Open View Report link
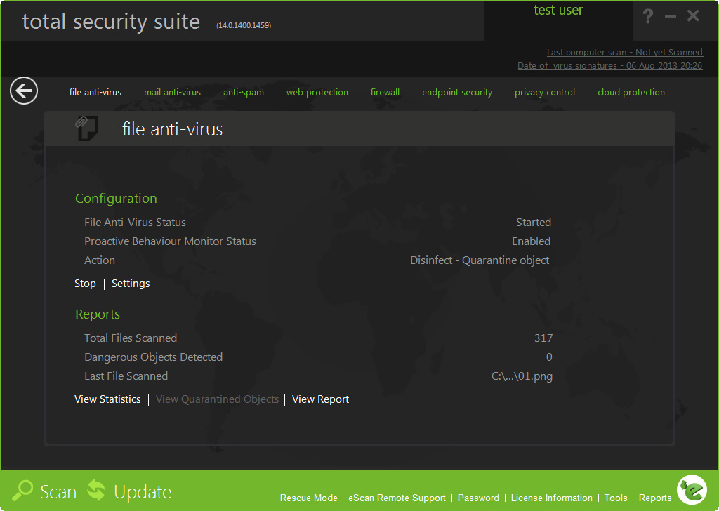 coord(320,399)
